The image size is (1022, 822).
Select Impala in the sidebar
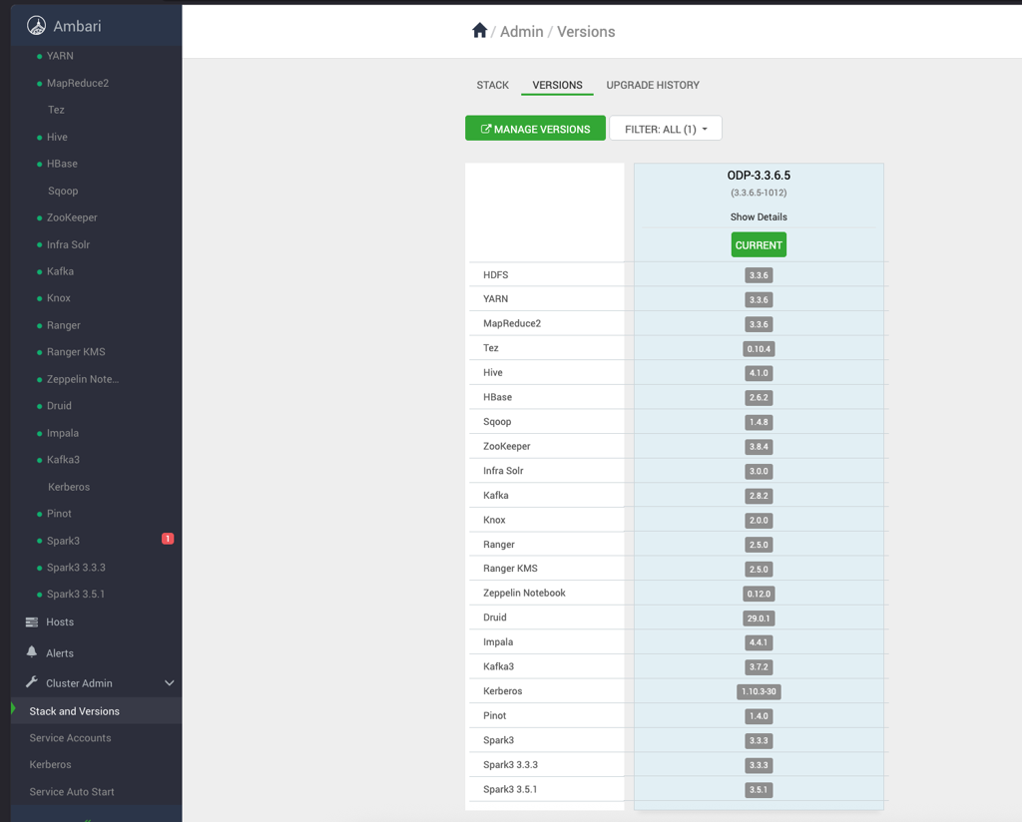coord(63,433)
